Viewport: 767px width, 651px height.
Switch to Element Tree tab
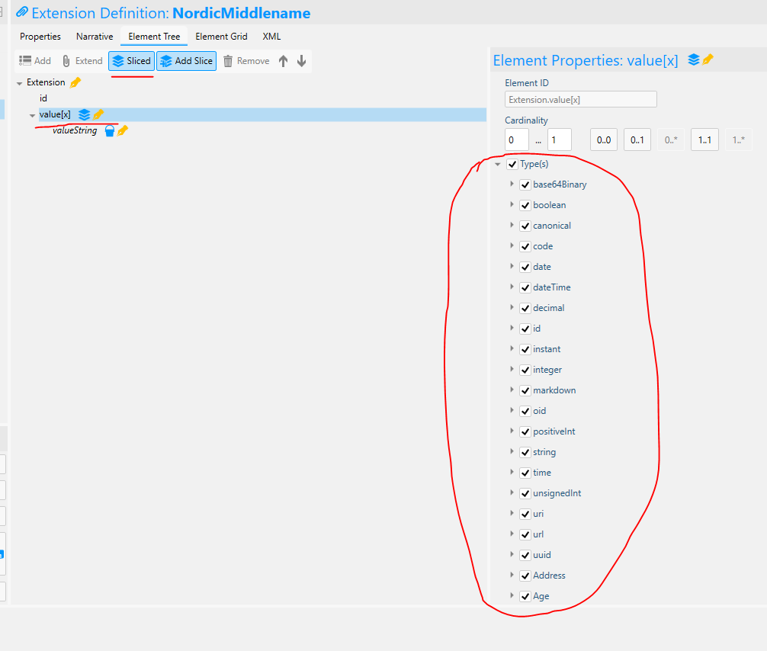pyautogui.click(x=154, y=36)
